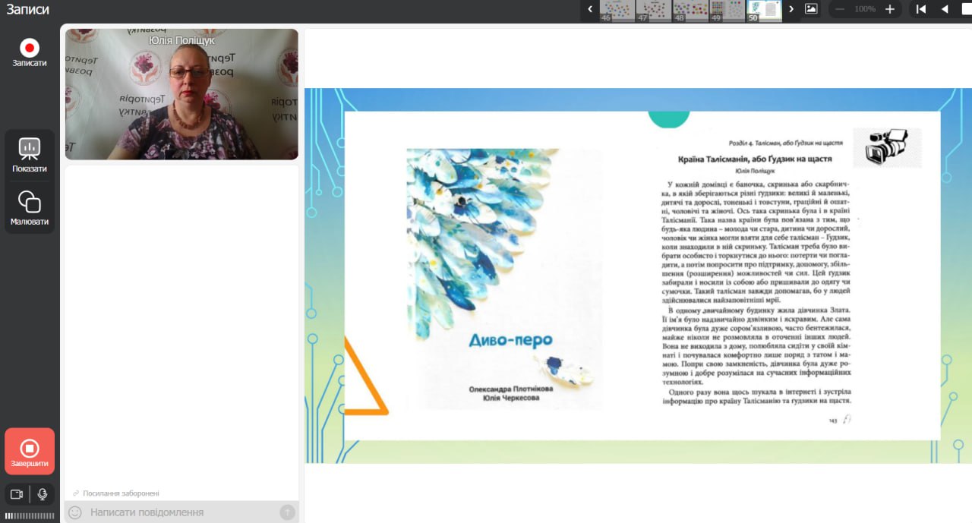Mute the microphone
Screen dimensions: 972x523
[x=43, y=494]
